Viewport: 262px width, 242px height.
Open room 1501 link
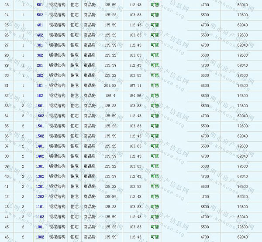tap(40, 126)
